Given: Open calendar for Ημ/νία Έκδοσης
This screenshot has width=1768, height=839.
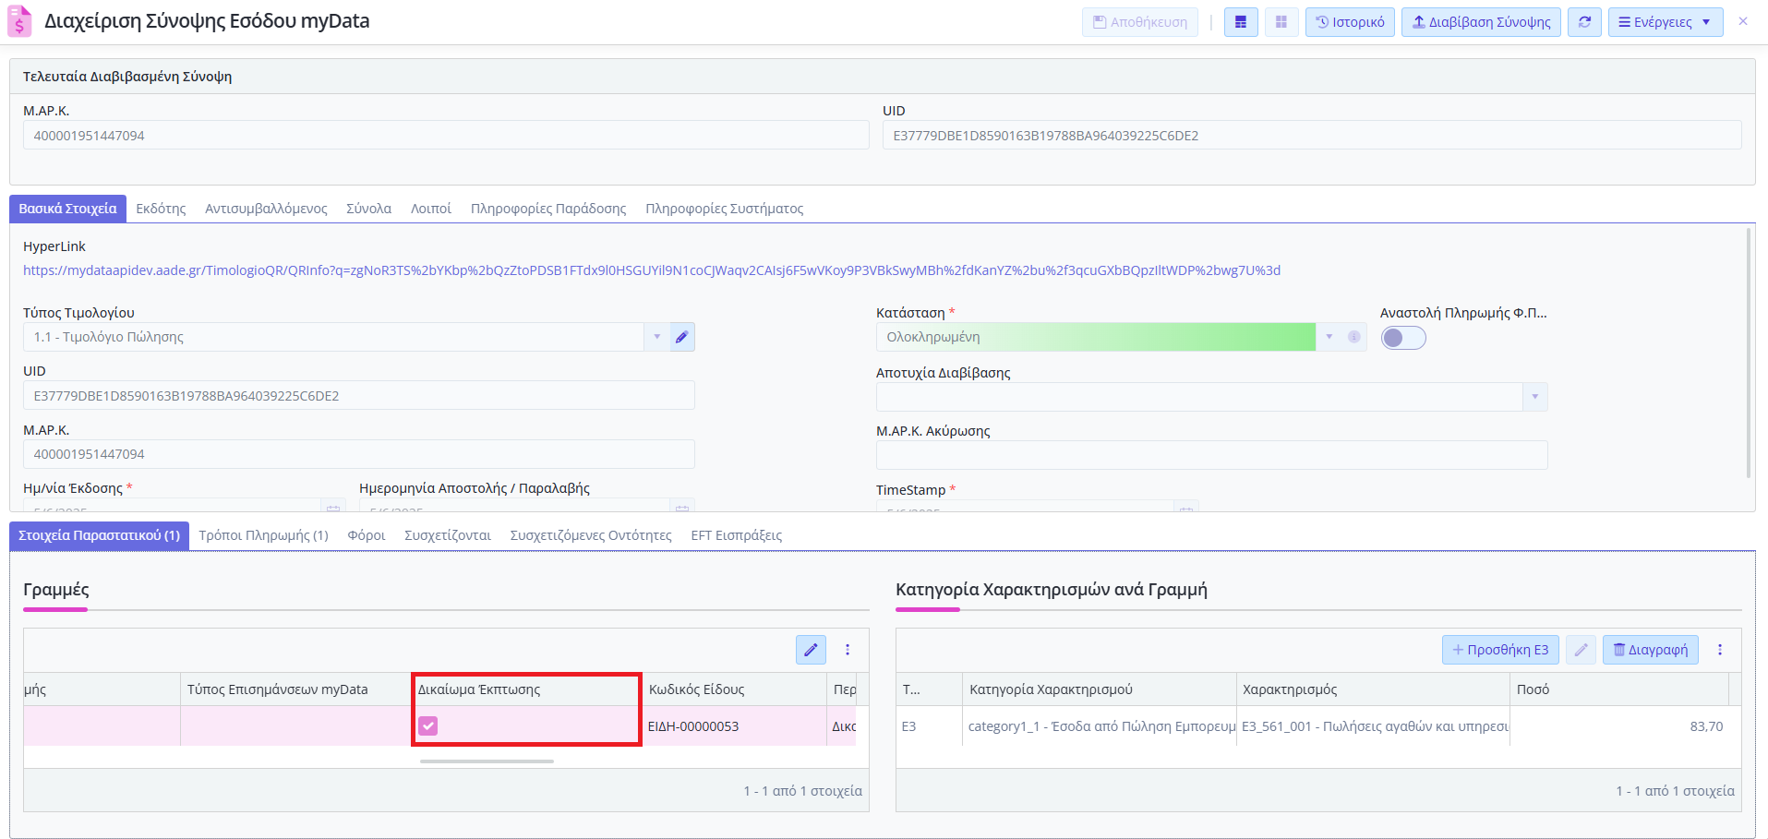Looking at the screenshot, I should 333,507.
